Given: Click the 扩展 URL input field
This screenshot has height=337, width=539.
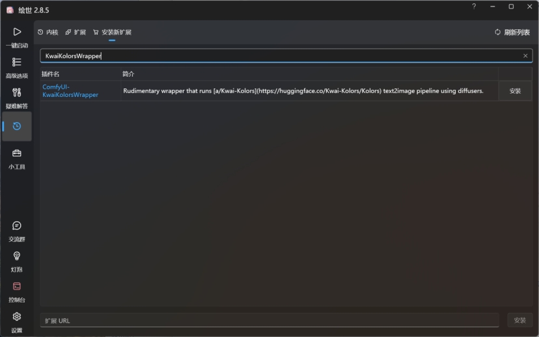Looking at the screenshot, I should [x=269, y=320].
